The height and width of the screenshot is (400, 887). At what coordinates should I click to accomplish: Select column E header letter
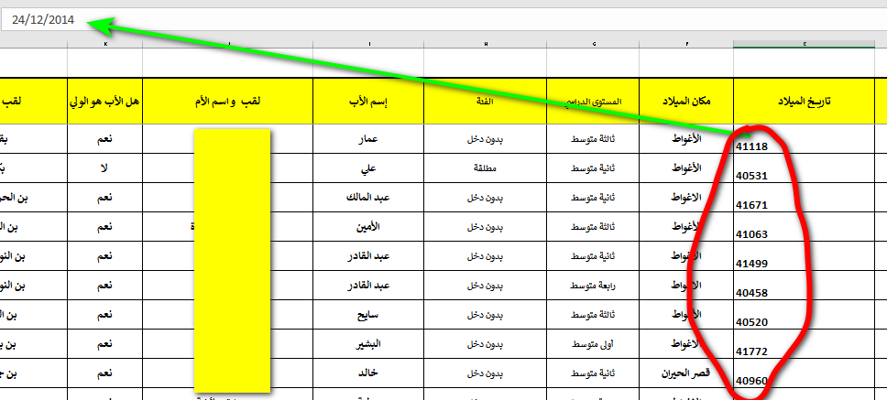tap(805, 43)
